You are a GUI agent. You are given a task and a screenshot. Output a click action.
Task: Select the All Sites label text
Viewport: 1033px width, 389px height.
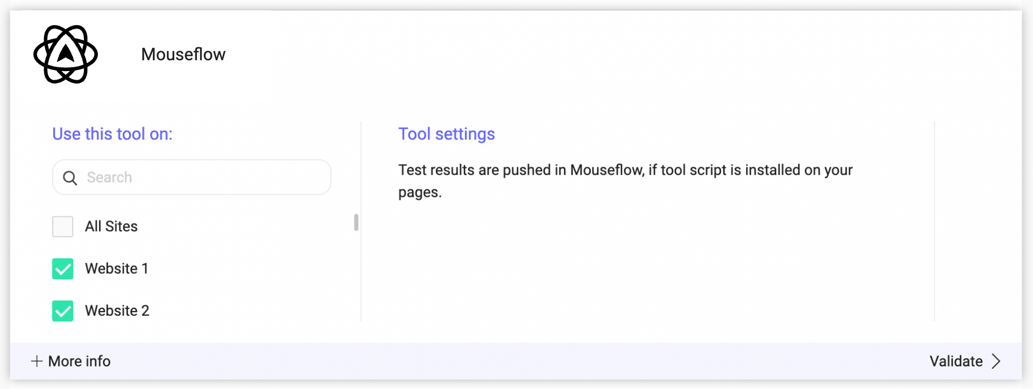click(111, 227)
